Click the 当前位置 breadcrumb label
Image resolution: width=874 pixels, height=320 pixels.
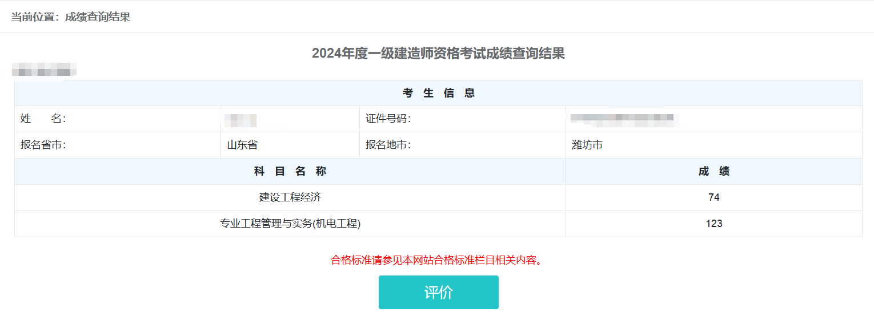[x=34, y=17]
